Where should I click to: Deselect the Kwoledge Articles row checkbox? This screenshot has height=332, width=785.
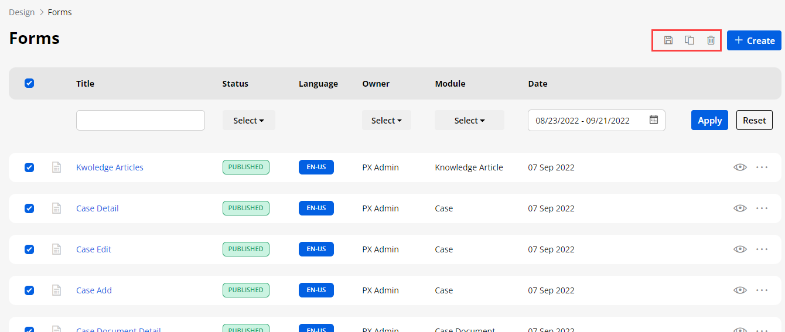point(29,167)
